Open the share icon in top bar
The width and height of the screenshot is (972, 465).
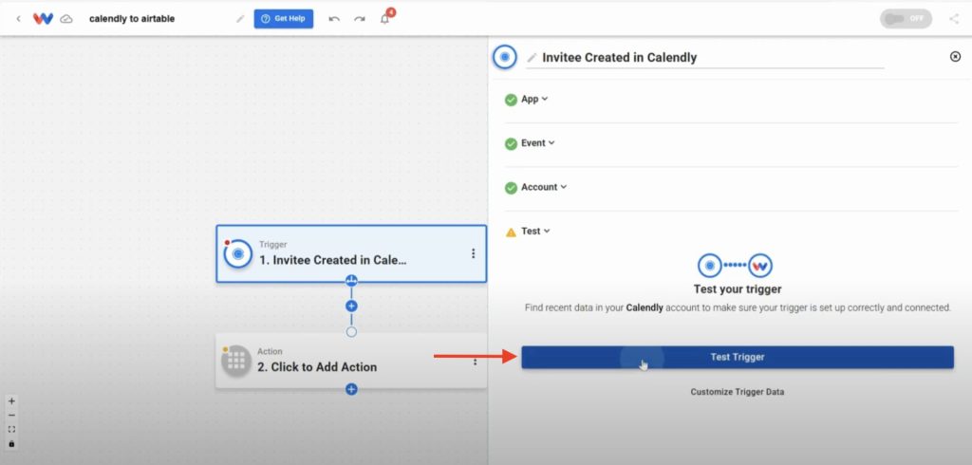click(x=954, y=19)
